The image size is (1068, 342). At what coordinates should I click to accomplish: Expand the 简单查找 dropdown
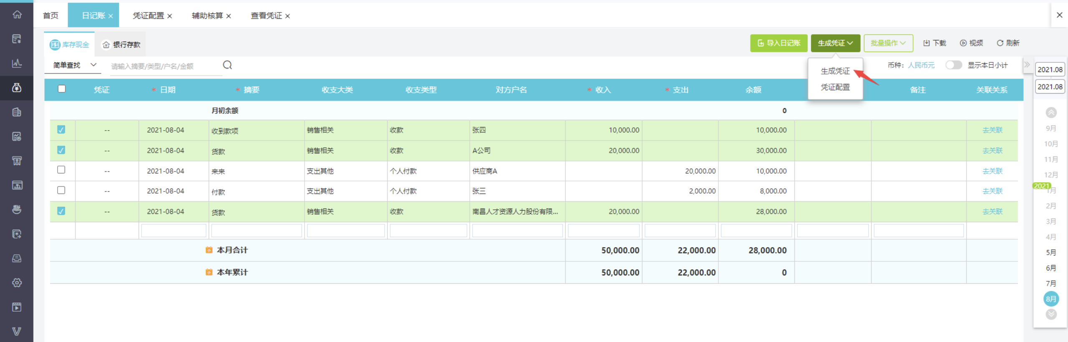74,65
